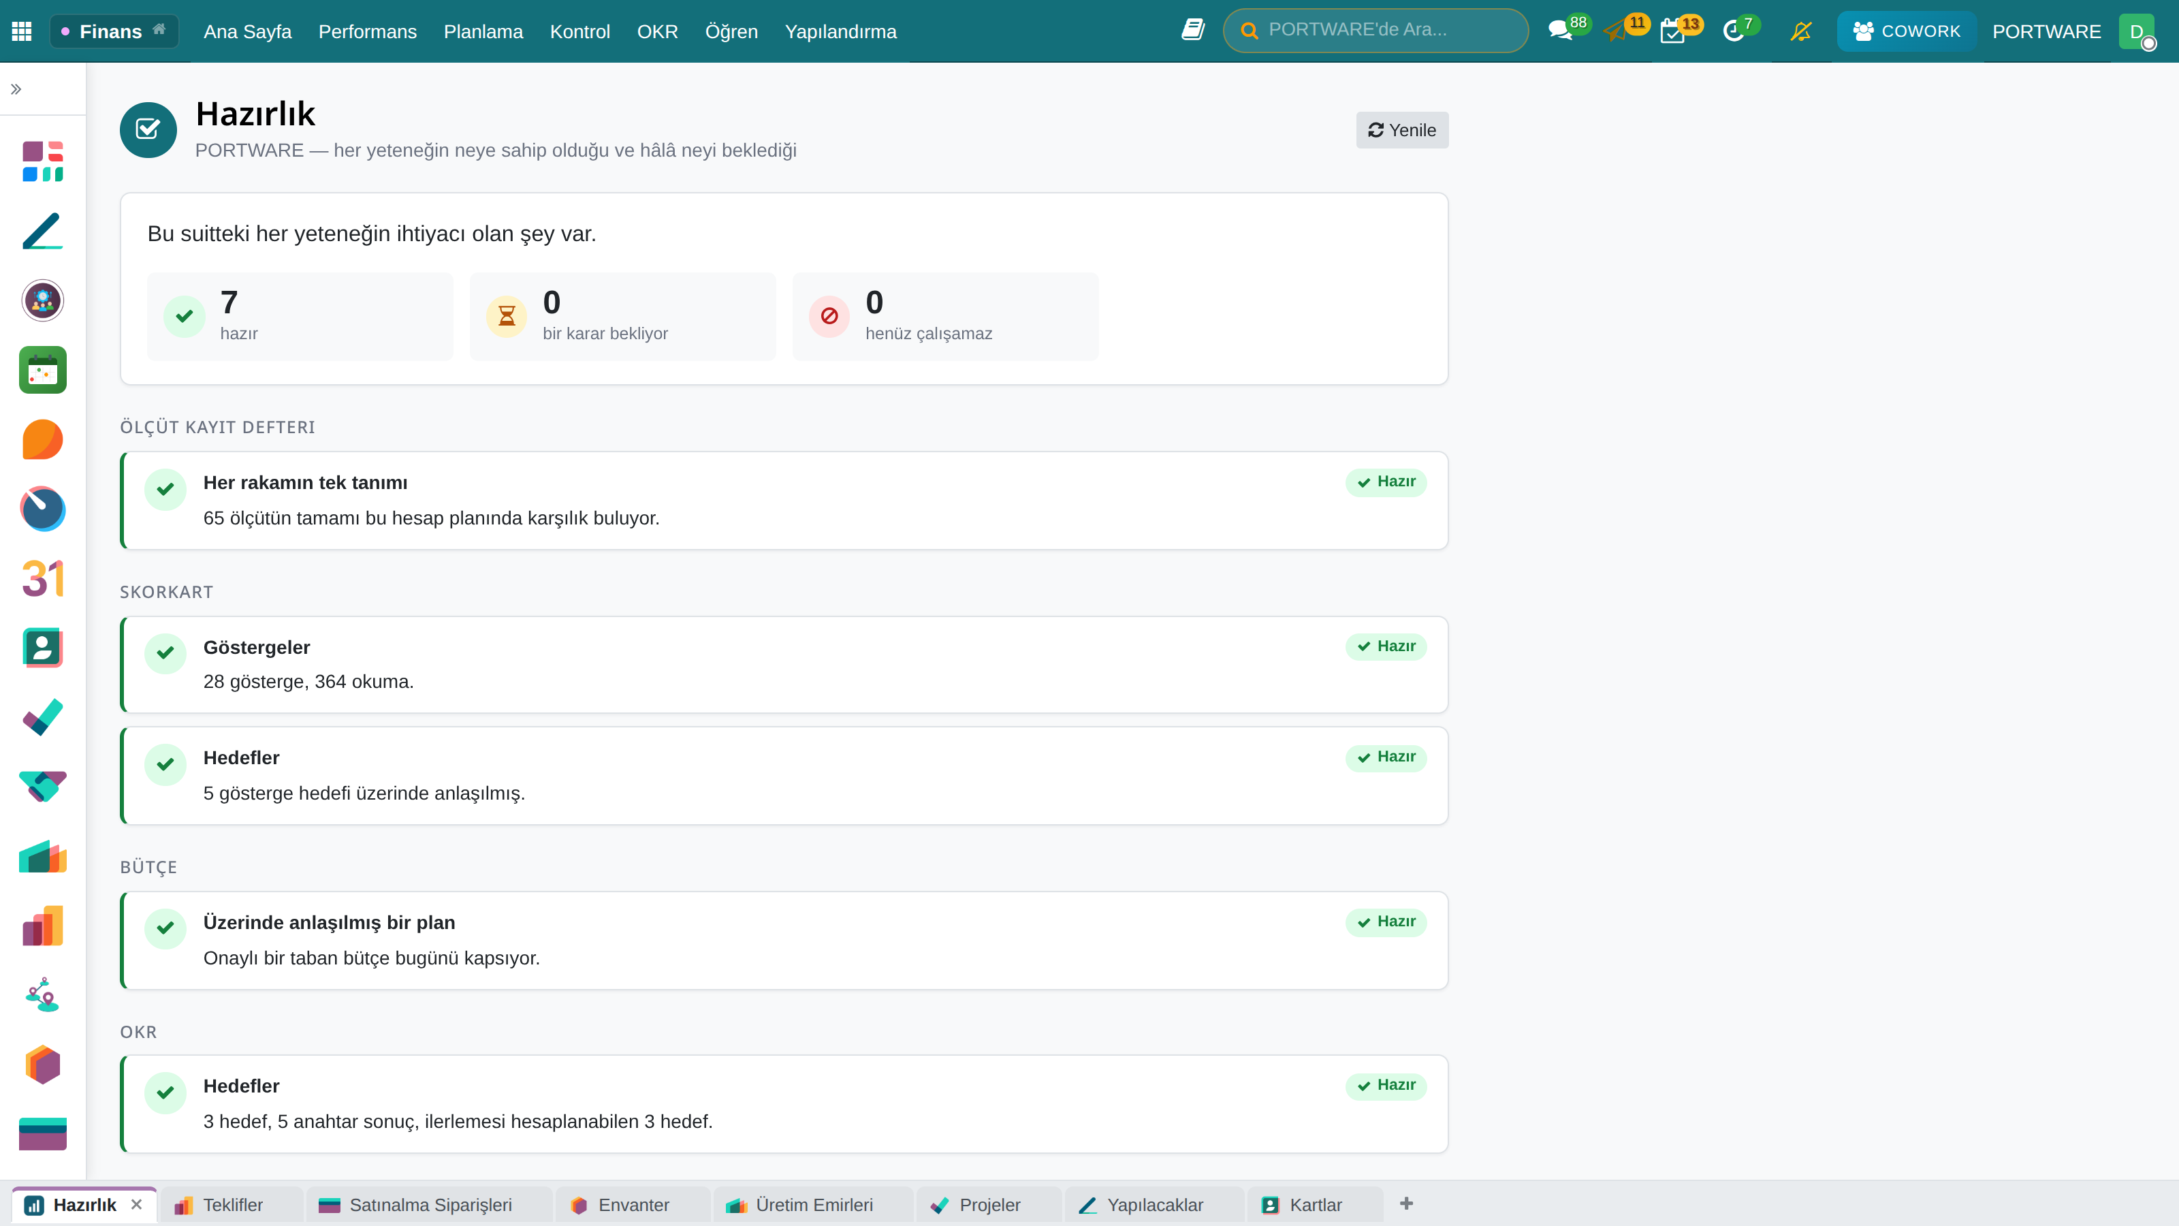
Task: Switch to the Teklifler bottom tab
Action: tap(231, 1205)
